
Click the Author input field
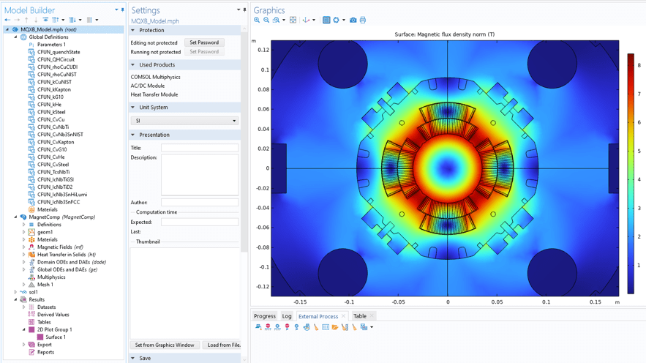click(200, 202)
